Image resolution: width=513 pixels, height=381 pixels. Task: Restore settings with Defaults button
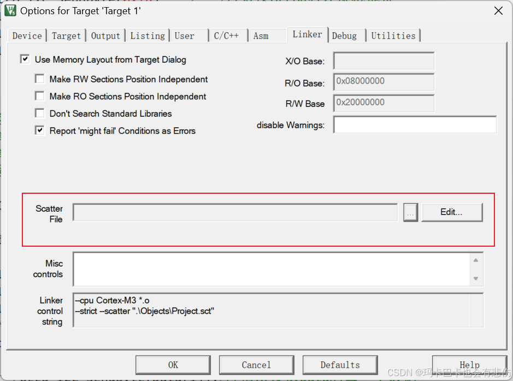[x=340, y=365]
